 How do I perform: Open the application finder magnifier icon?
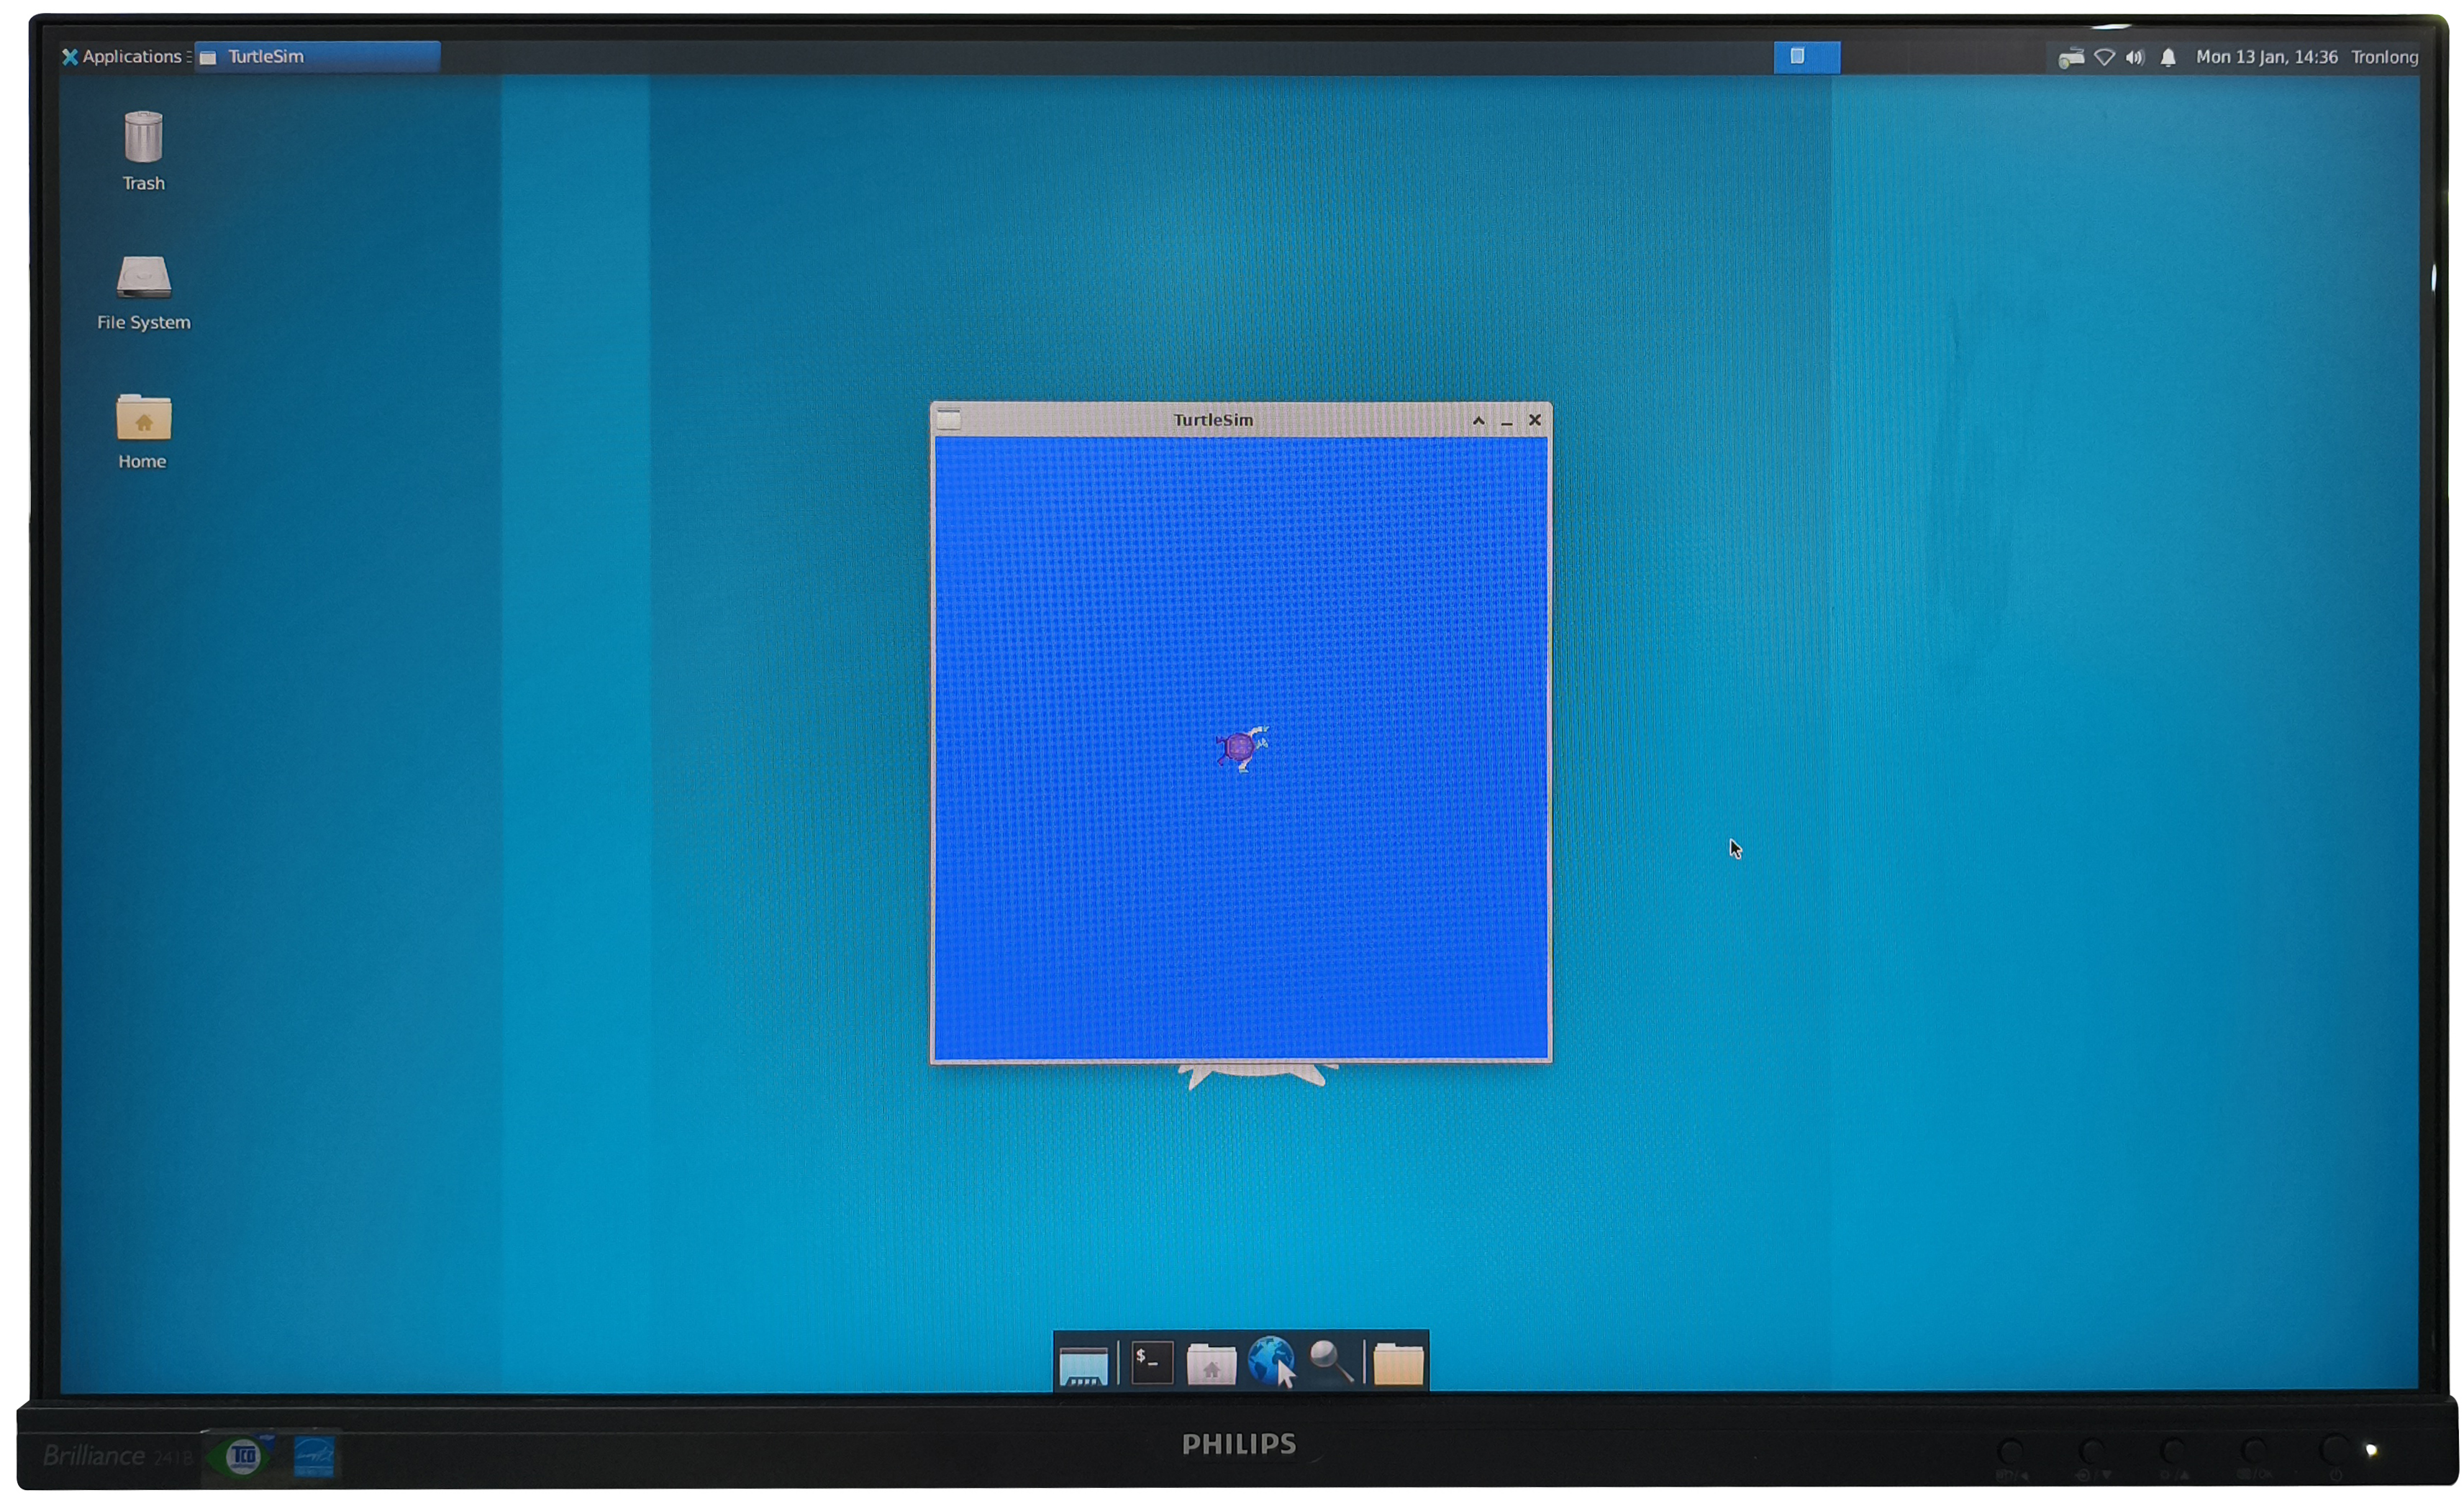(1331, 1361)
